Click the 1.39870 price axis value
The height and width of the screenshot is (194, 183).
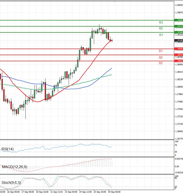(x=179, y=13)
